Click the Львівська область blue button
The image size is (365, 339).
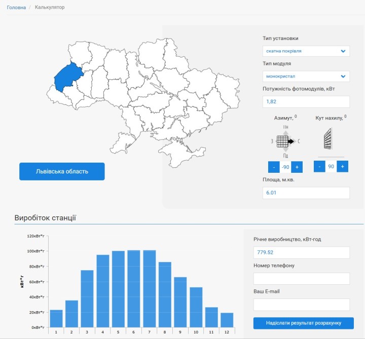[x=62, y=171]
